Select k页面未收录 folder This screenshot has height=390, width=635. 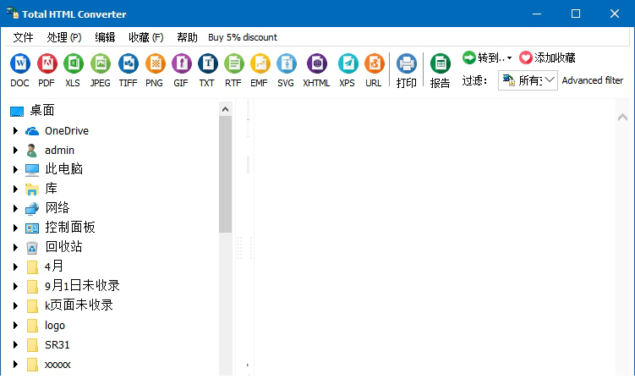point(79,305)
